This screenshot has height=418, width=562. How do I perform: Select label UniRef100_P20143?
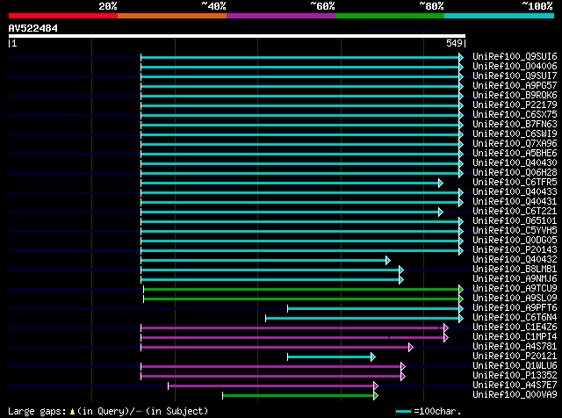pyautogui.click(x=515, y=250)
